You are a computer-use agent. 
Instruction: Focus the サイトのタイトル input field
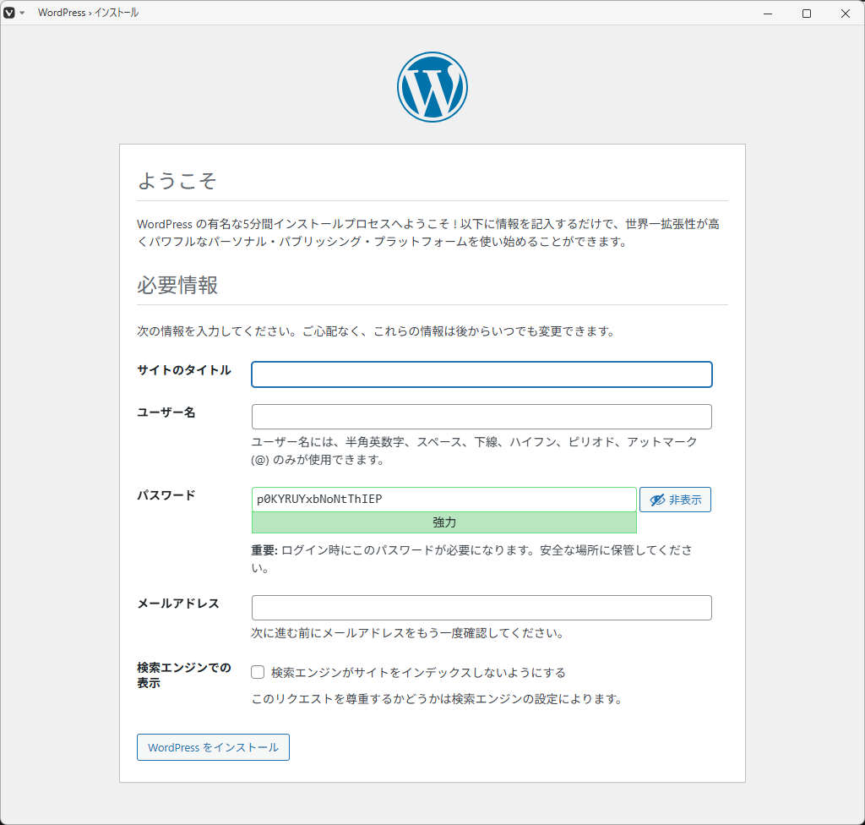(x=481, y=374)
